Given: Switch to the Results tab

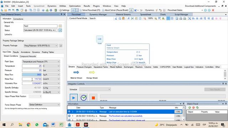Looking at the screenshot, I should (x=16, y=52).
